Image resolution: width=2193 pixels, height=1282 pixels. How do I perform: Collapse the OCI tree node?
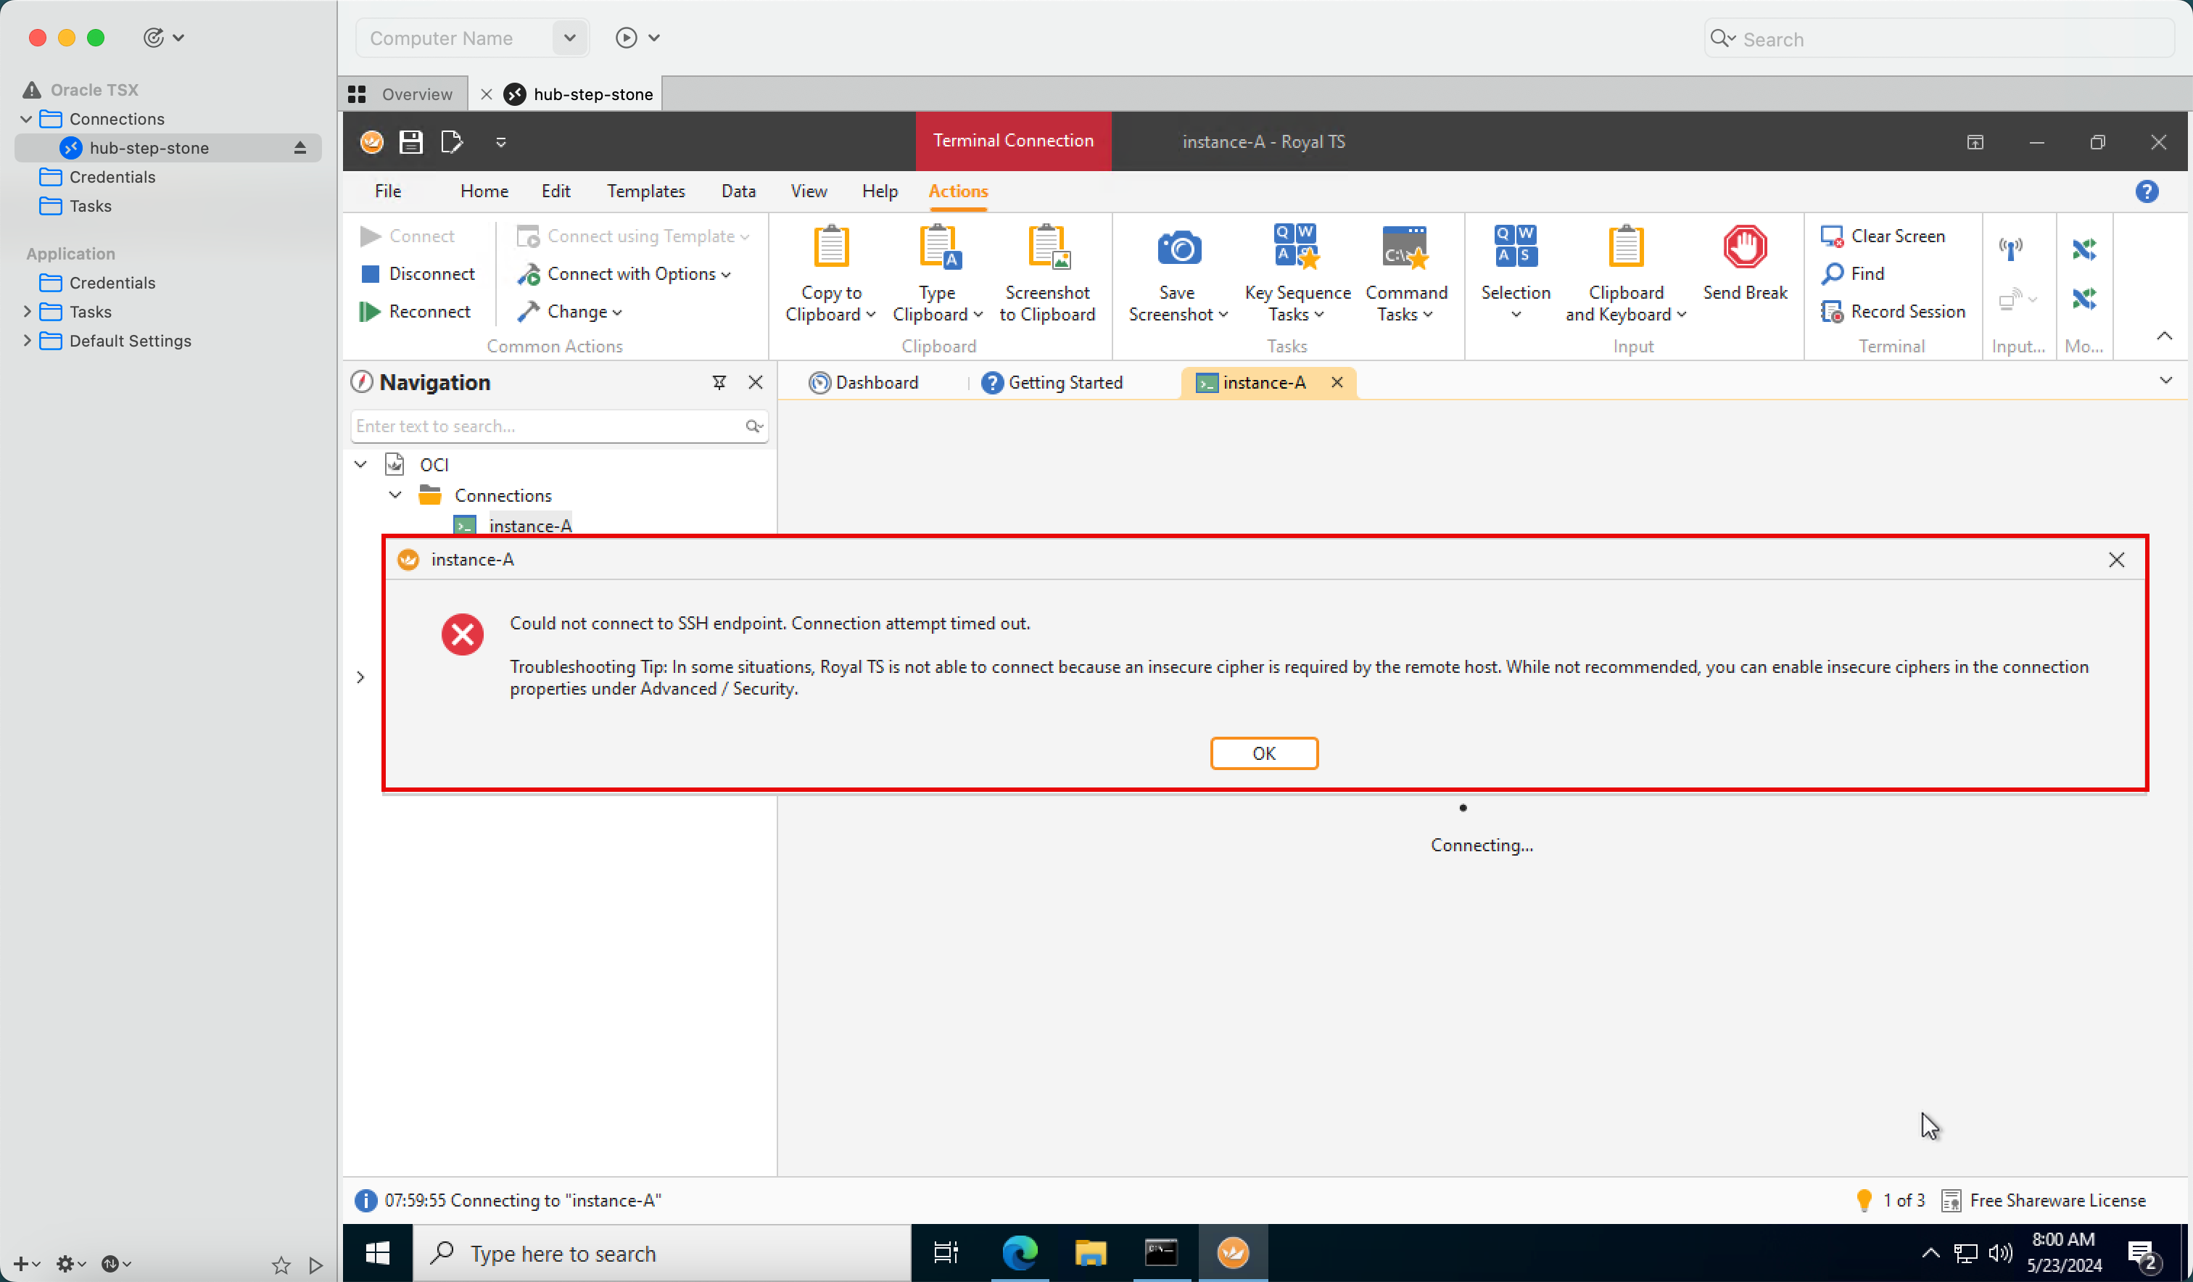[360, 465]
